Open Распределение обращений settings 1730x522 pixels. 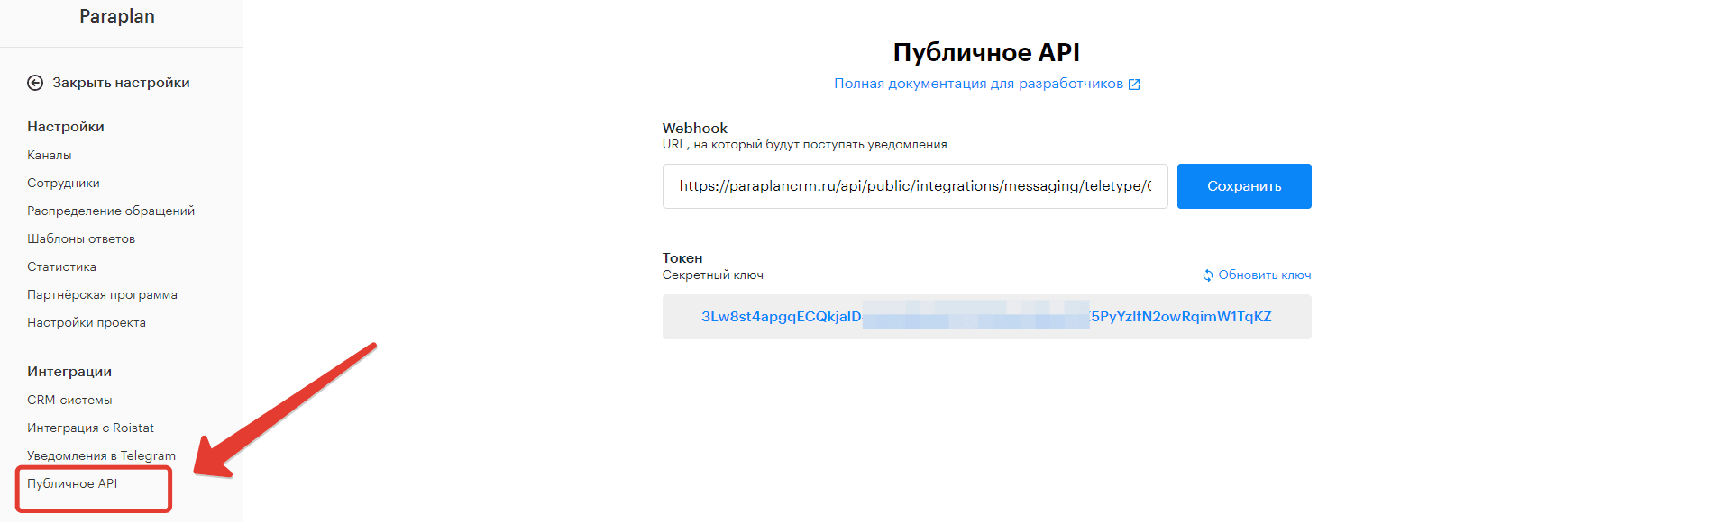click(x=111, y=211)
